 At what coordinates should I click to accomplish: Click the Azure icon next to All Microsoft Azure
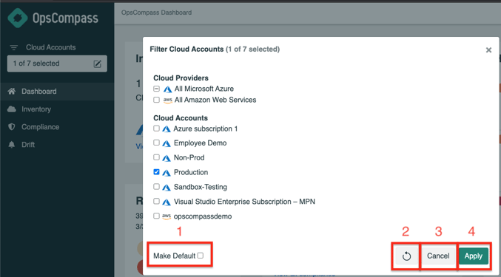point(167,89)
